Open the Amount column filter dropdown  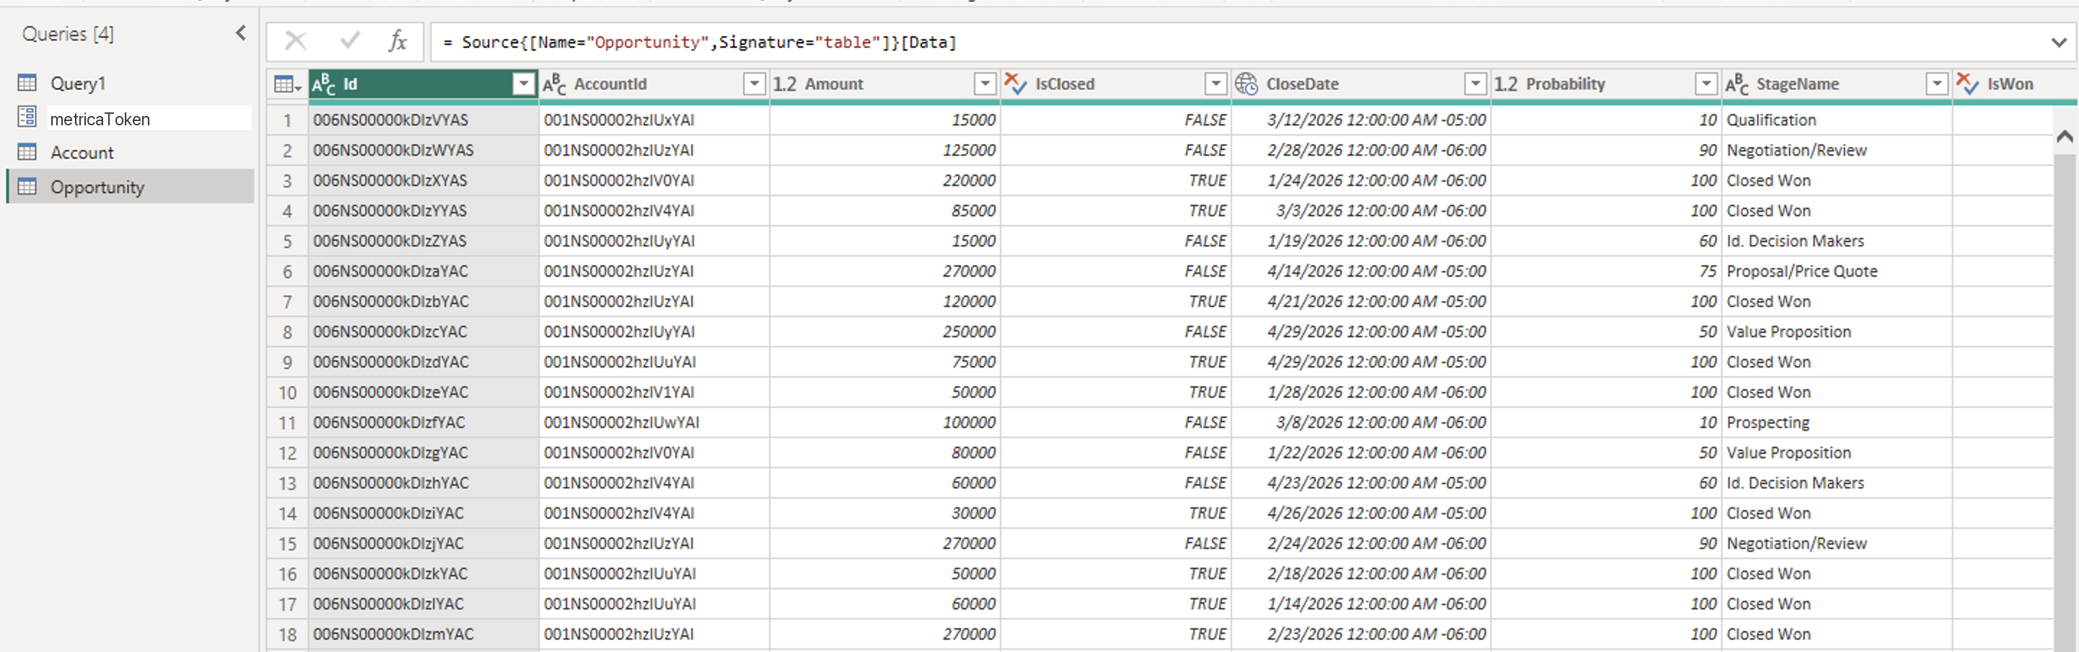(985, 84)
